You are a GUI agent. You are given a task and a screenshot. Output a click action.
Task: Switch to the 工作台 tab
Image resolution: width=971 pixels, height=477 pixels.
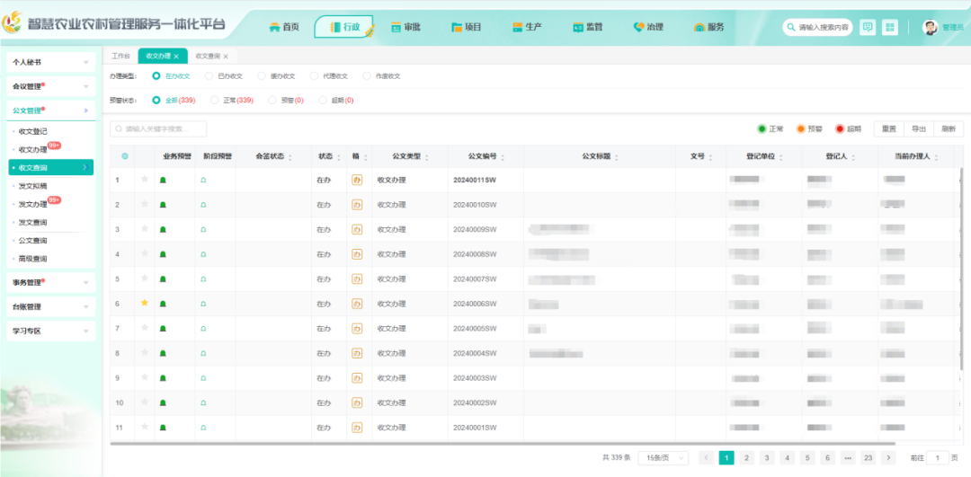[x=120, y=56]
